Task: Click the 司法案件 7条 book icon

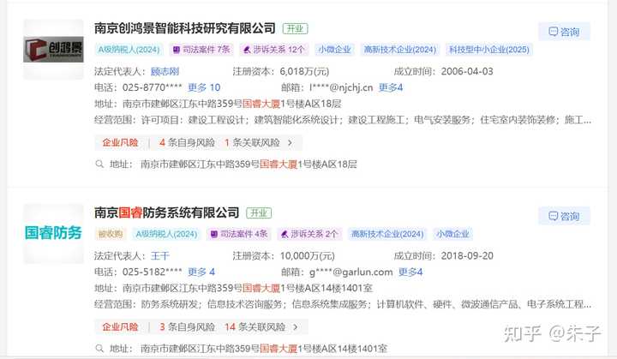Action: tap(177, 50)
